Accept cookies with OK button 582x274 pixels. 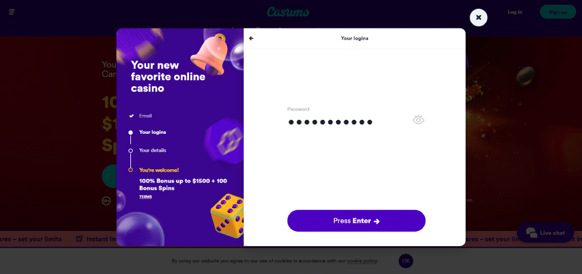pos(406,261)
